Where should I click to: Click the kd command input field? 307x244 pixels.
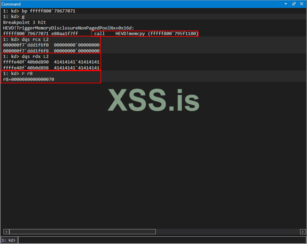(x=162, y=240)
